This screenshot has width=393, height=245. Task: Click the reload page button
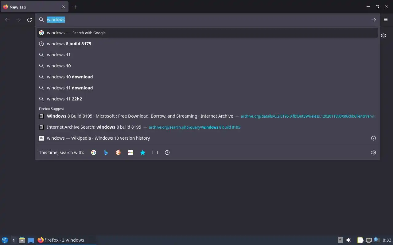point(29,20)
